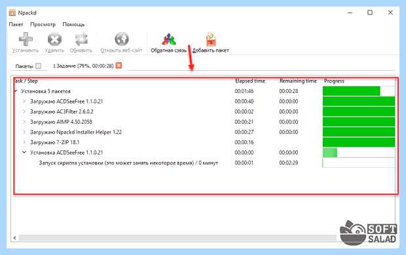This screenshot has width=406, height=255.
Task: Click the Удалить (Remove) X icon
Action: (54, 39)
